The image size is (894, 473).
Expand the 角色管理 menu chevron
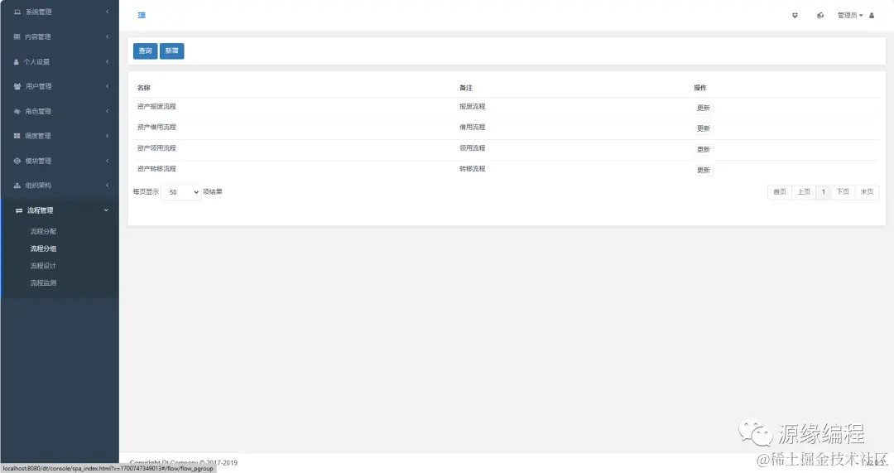107,111
